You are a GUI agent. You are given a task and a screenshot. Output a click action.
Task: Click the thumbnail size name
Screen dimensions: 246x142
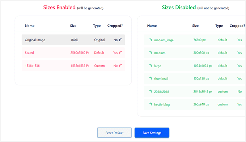pyautogui.click(x=161, y=79)
